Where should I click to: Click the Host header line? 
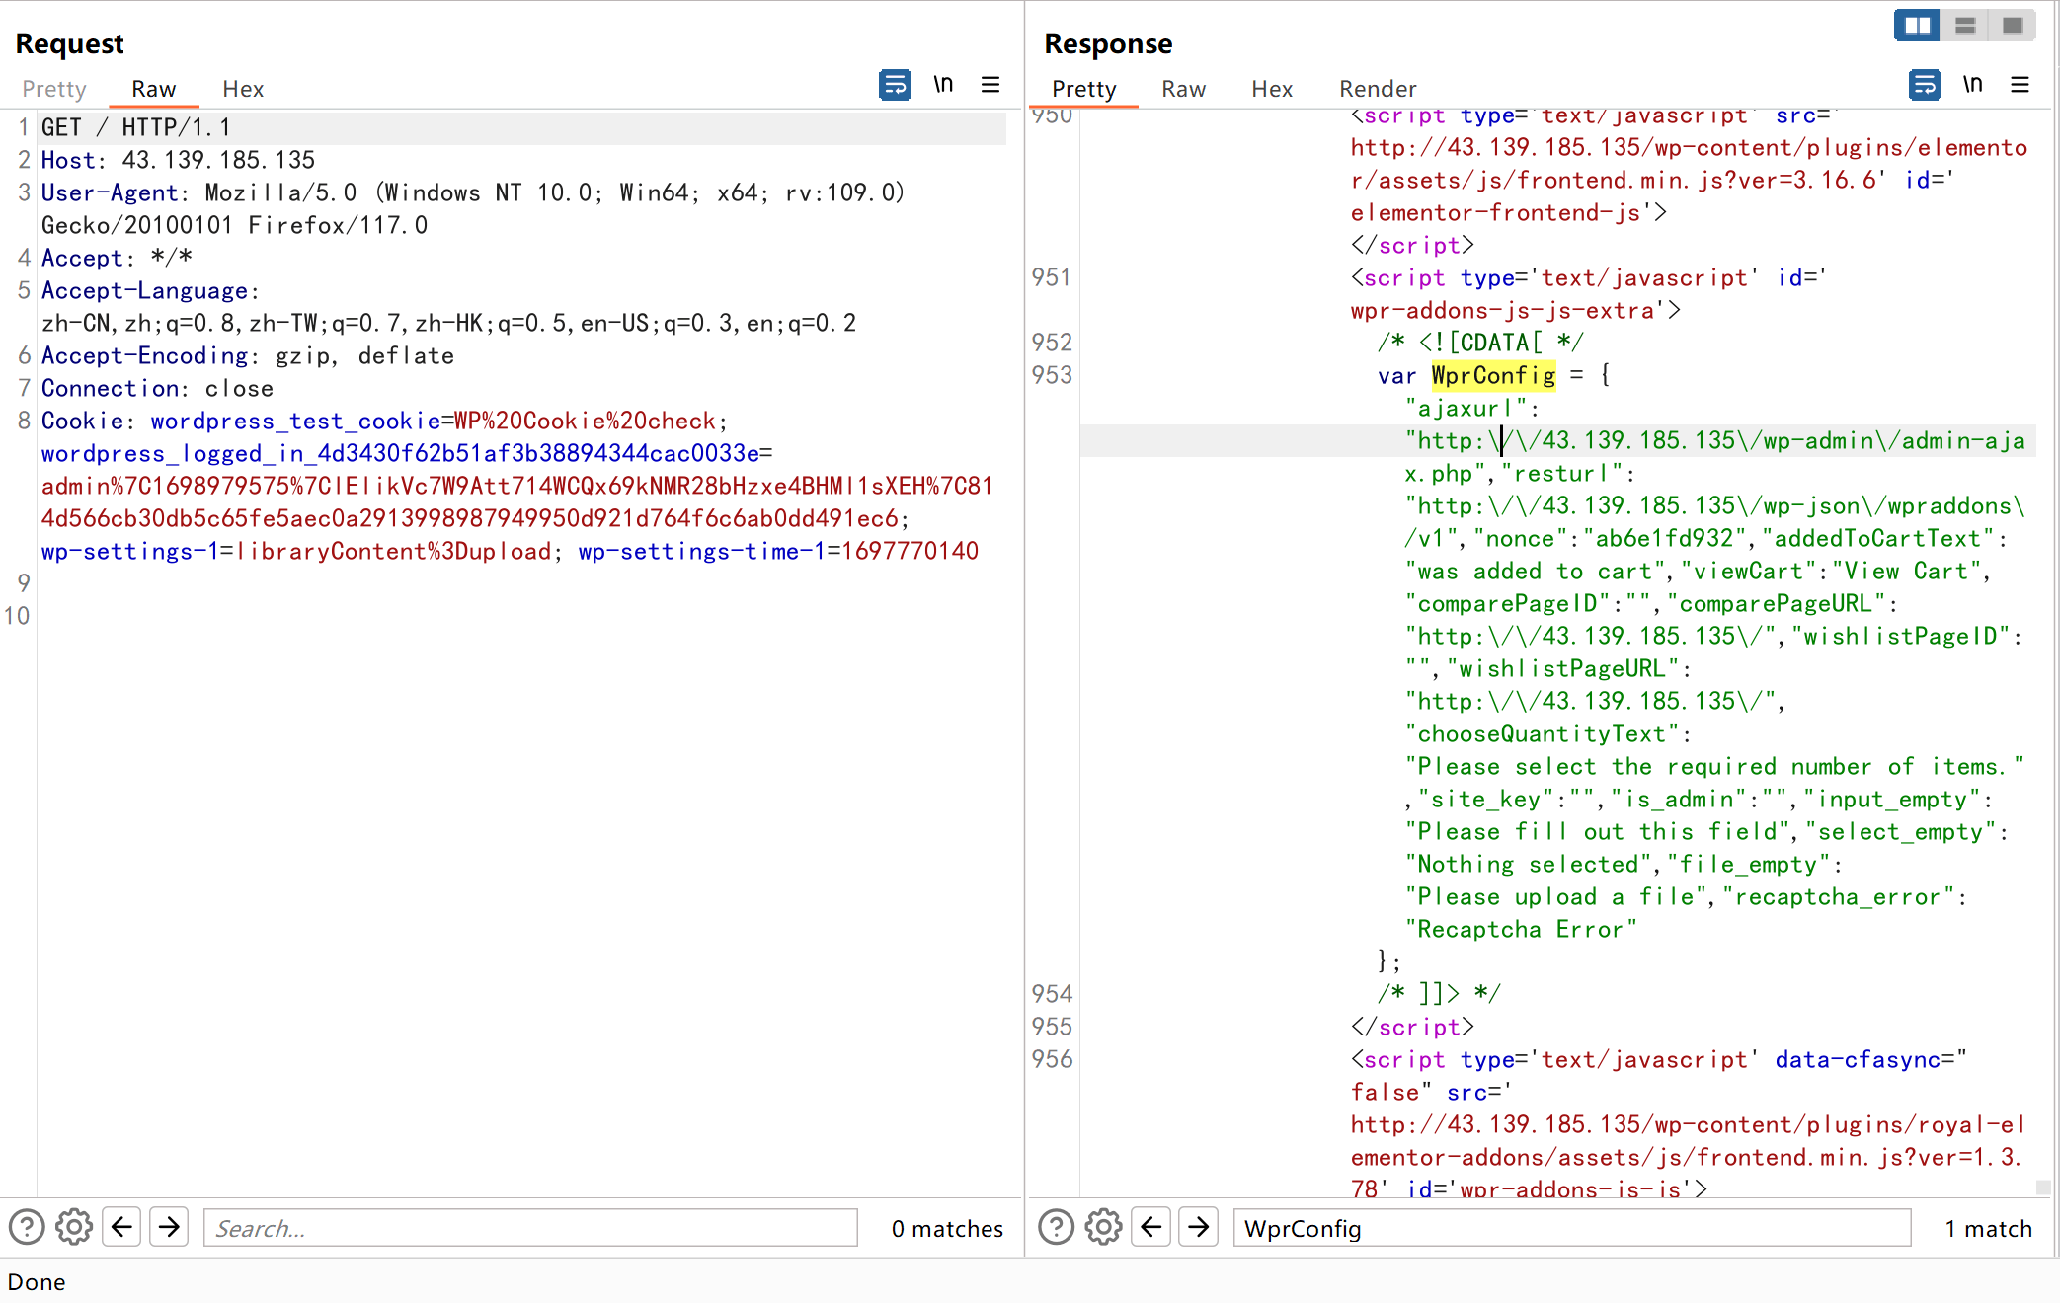point(178,160)
